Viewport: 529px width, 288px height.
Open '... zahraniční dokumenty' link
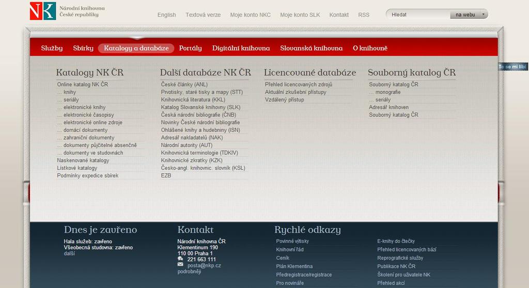click(86, 138)
